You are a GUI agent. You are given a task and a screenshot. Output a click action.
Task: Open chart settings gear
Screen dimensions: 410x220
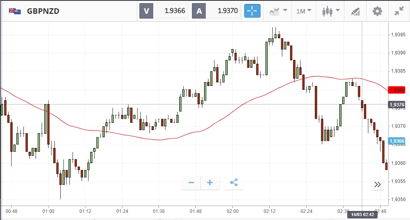point(378,11)
